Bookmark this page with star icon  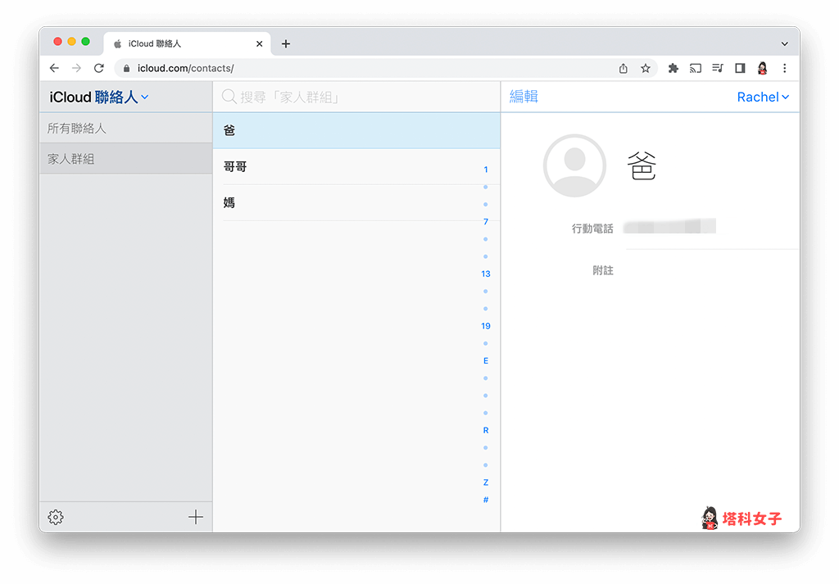[646, 68]
